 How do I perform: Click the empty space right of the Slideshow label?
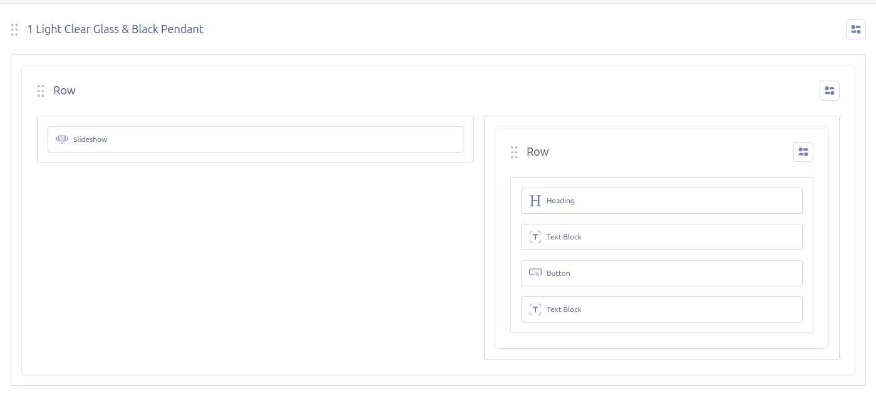coord(282,139)
